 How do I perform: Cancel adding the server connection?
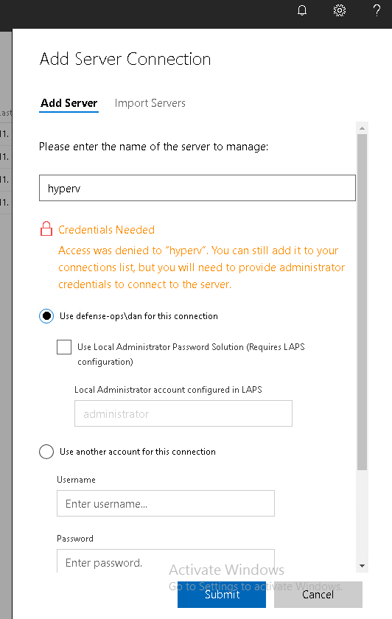tap(318, 595)
